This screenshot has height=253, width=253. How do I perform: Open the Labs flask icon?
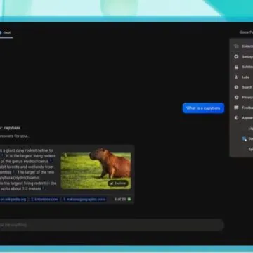pyautogui.click(x=236, y=77)
